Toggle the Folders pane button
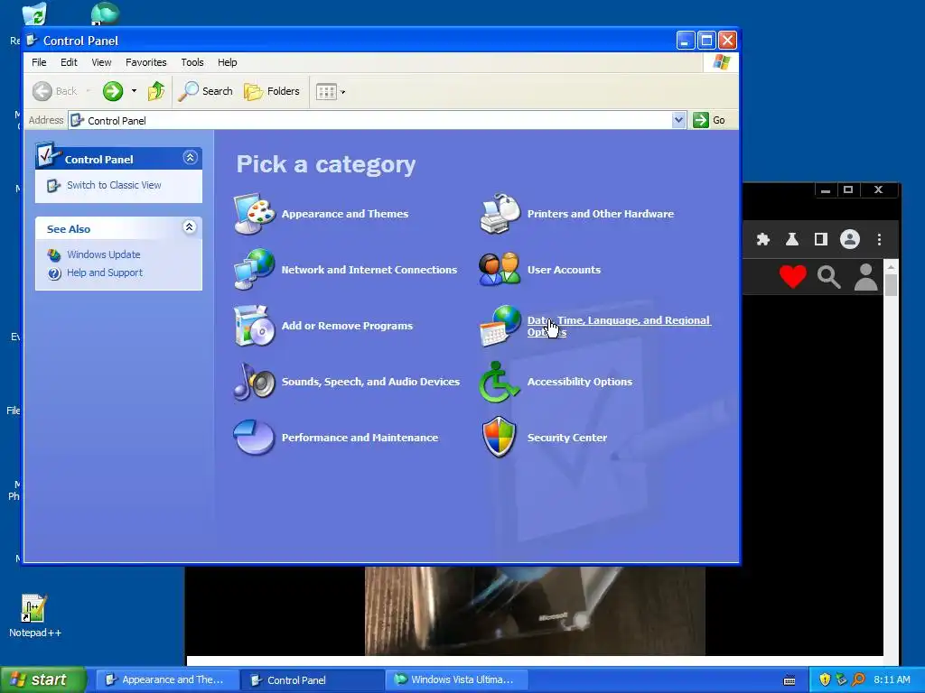This screenshot has height=693, width=925. 272,91
